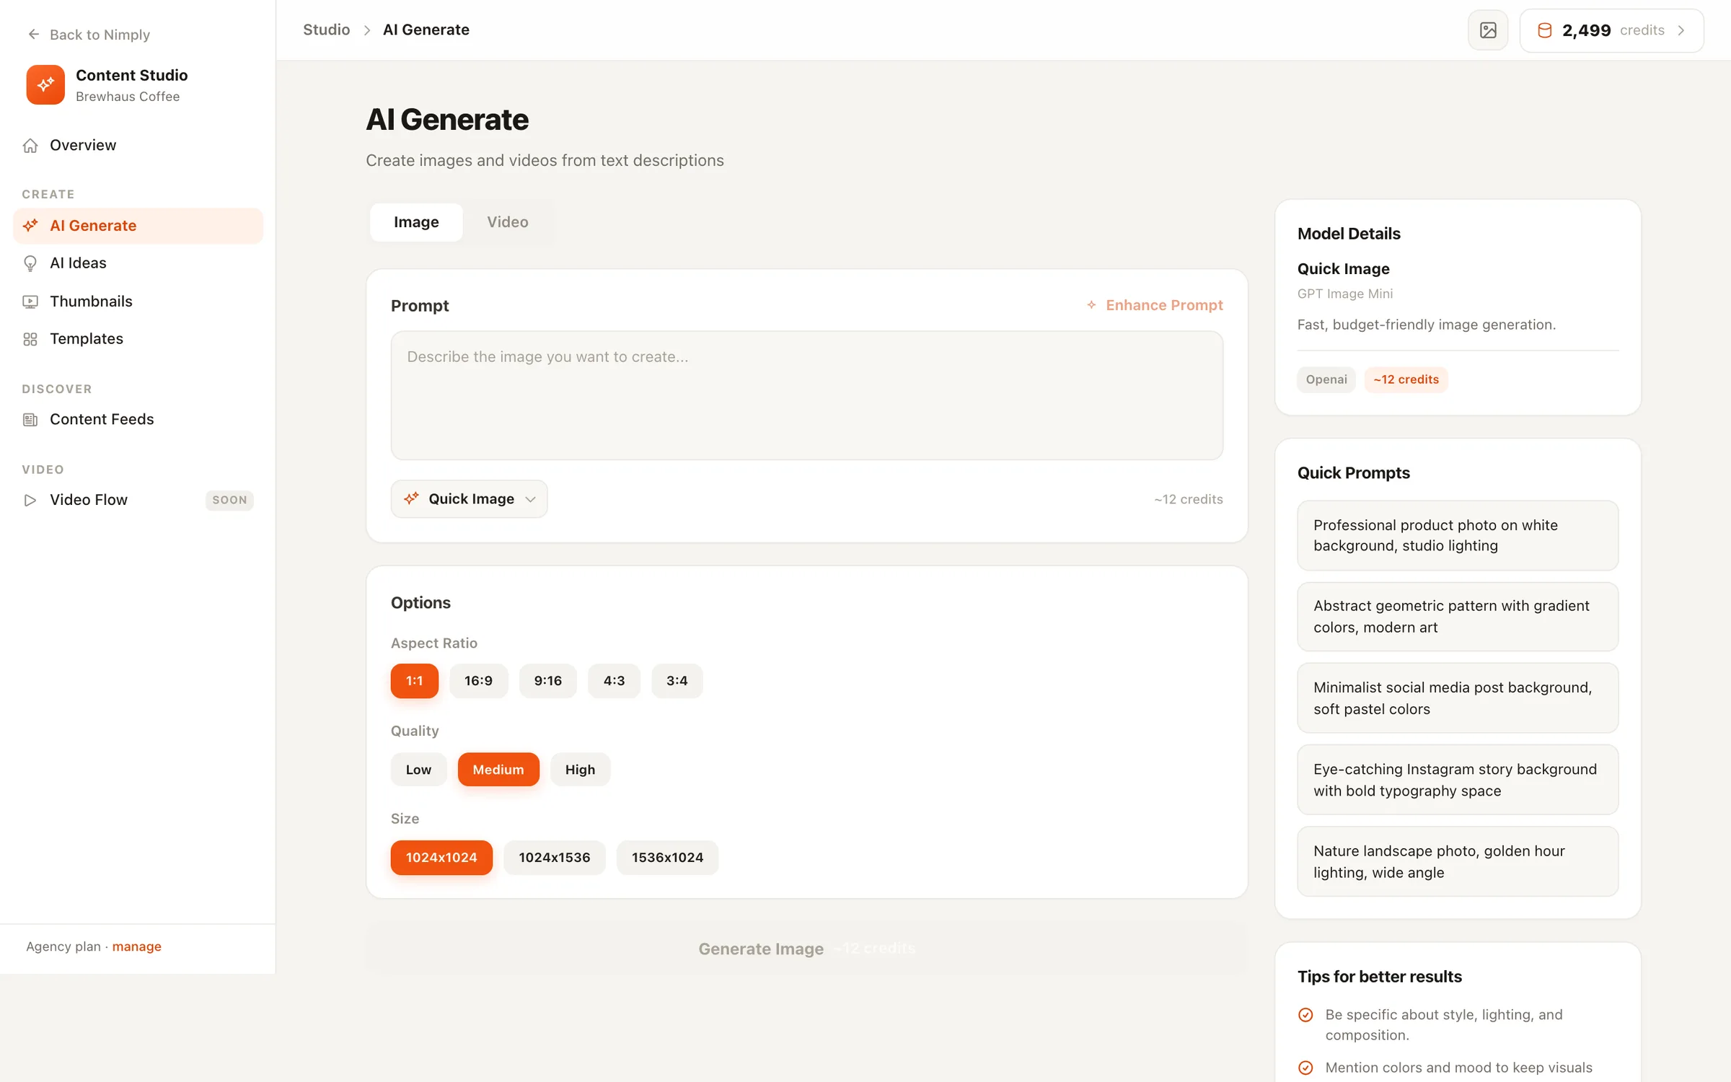
Task: Open AI Ideas in the sidebar
Action: pyautogui.click(x=138, y=263)
